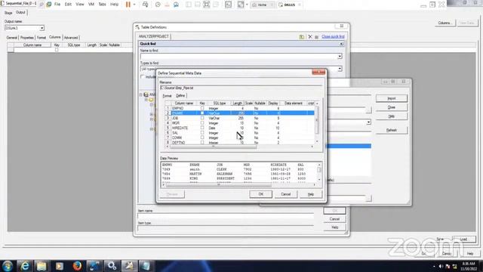Viewport: 483px width, 272px height.
Task: Click the revert snapshot icon in VMware toolbar
Action: (x=167, y=5)
